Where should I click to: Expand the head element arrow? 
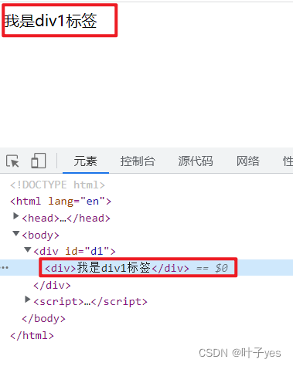16,216
